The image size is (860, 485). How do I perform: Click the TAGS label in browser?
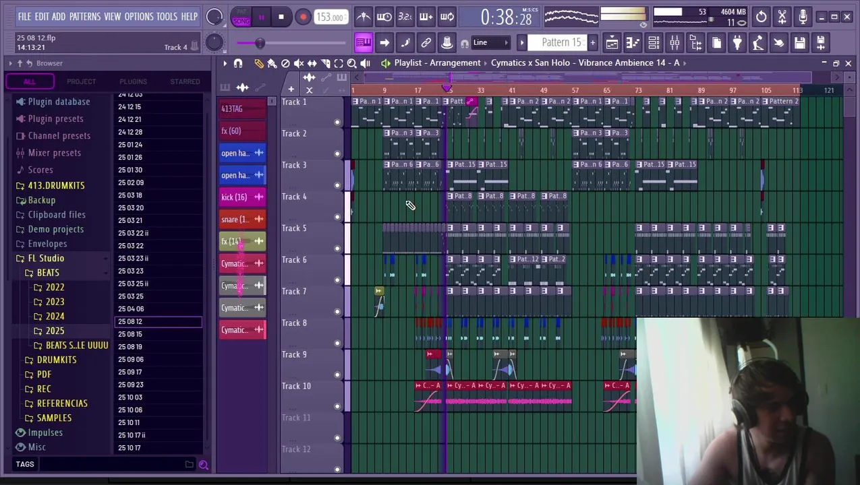(x=25, y=464)
